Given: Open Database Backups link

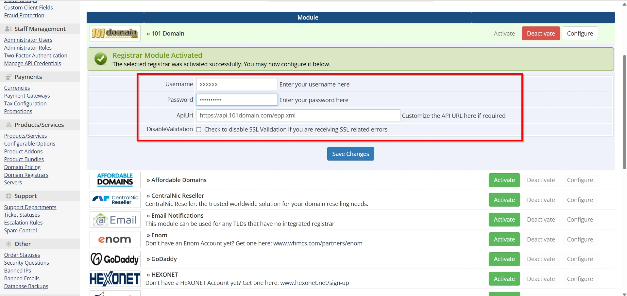Looking at the screenshot, I should [x=26, y=286].
